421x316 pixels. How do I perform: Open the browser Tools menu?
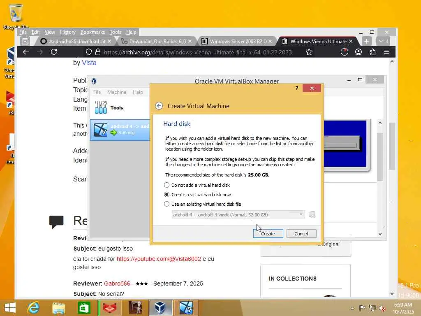click(116, 32)
